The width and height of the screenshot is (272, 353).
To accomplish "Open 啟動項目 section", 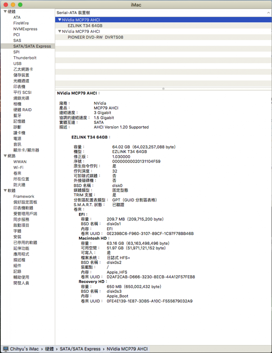I will pyautogui.click(x=21, y=225).
